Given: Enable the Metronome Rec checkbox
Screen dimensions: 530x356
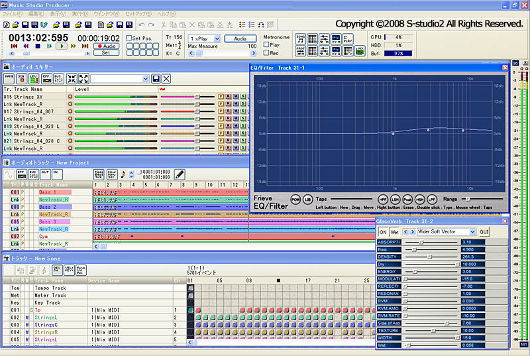Looking at the screenshot, I should 266,53.
